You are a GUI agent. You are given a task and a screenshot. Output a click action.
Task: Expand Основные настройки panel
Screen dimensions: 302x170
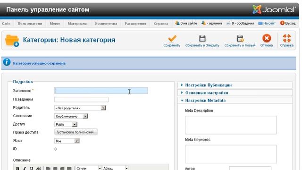pyautogui.click(x=235, y=93)
